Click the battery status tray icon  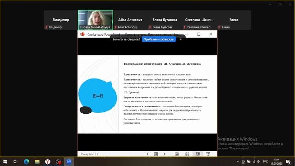(x=248, y=161)
